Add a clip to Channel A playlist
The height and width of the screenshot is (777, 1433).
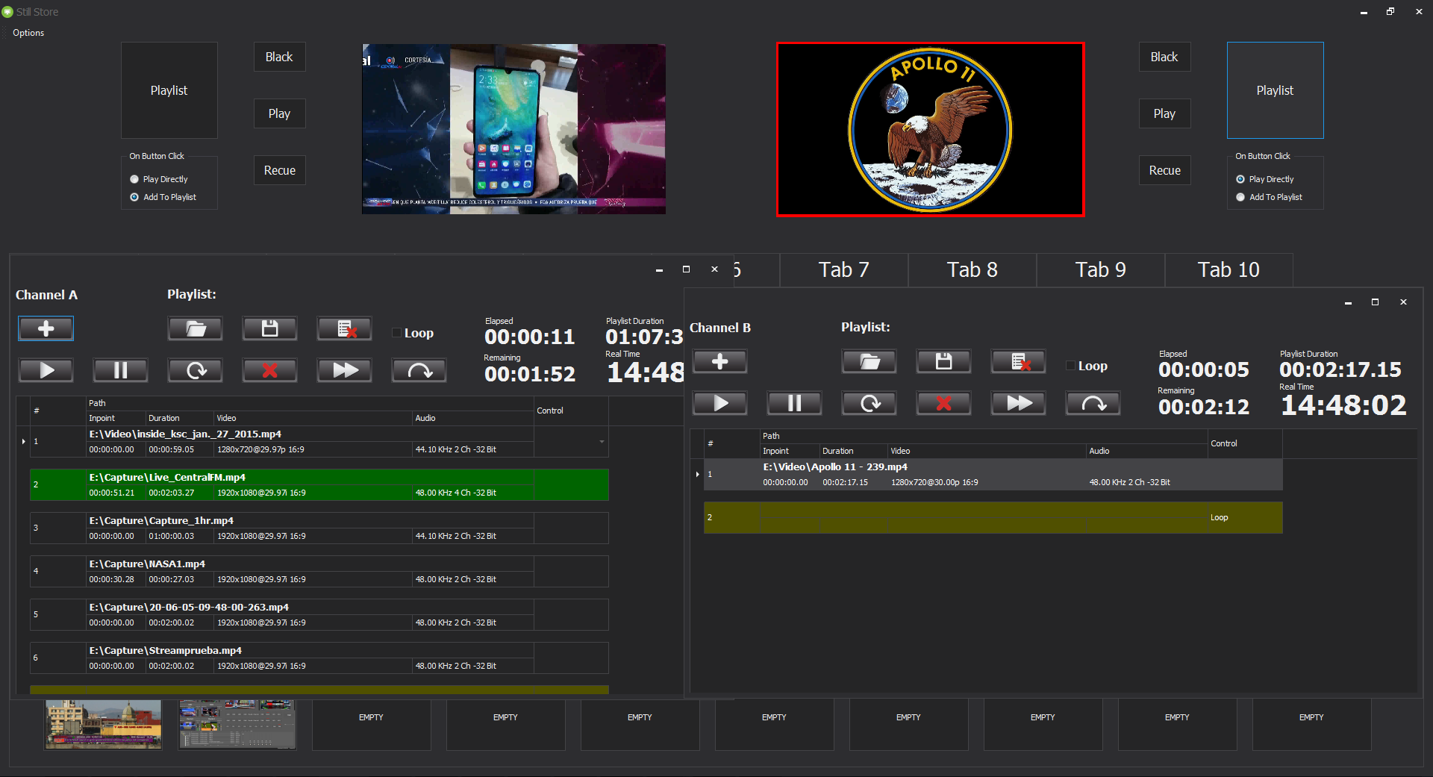(x=46, y=328)
